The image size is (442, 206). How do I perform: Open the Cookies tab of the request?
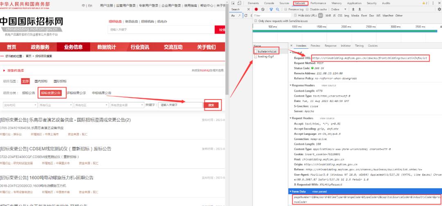[x=373, y=45]
